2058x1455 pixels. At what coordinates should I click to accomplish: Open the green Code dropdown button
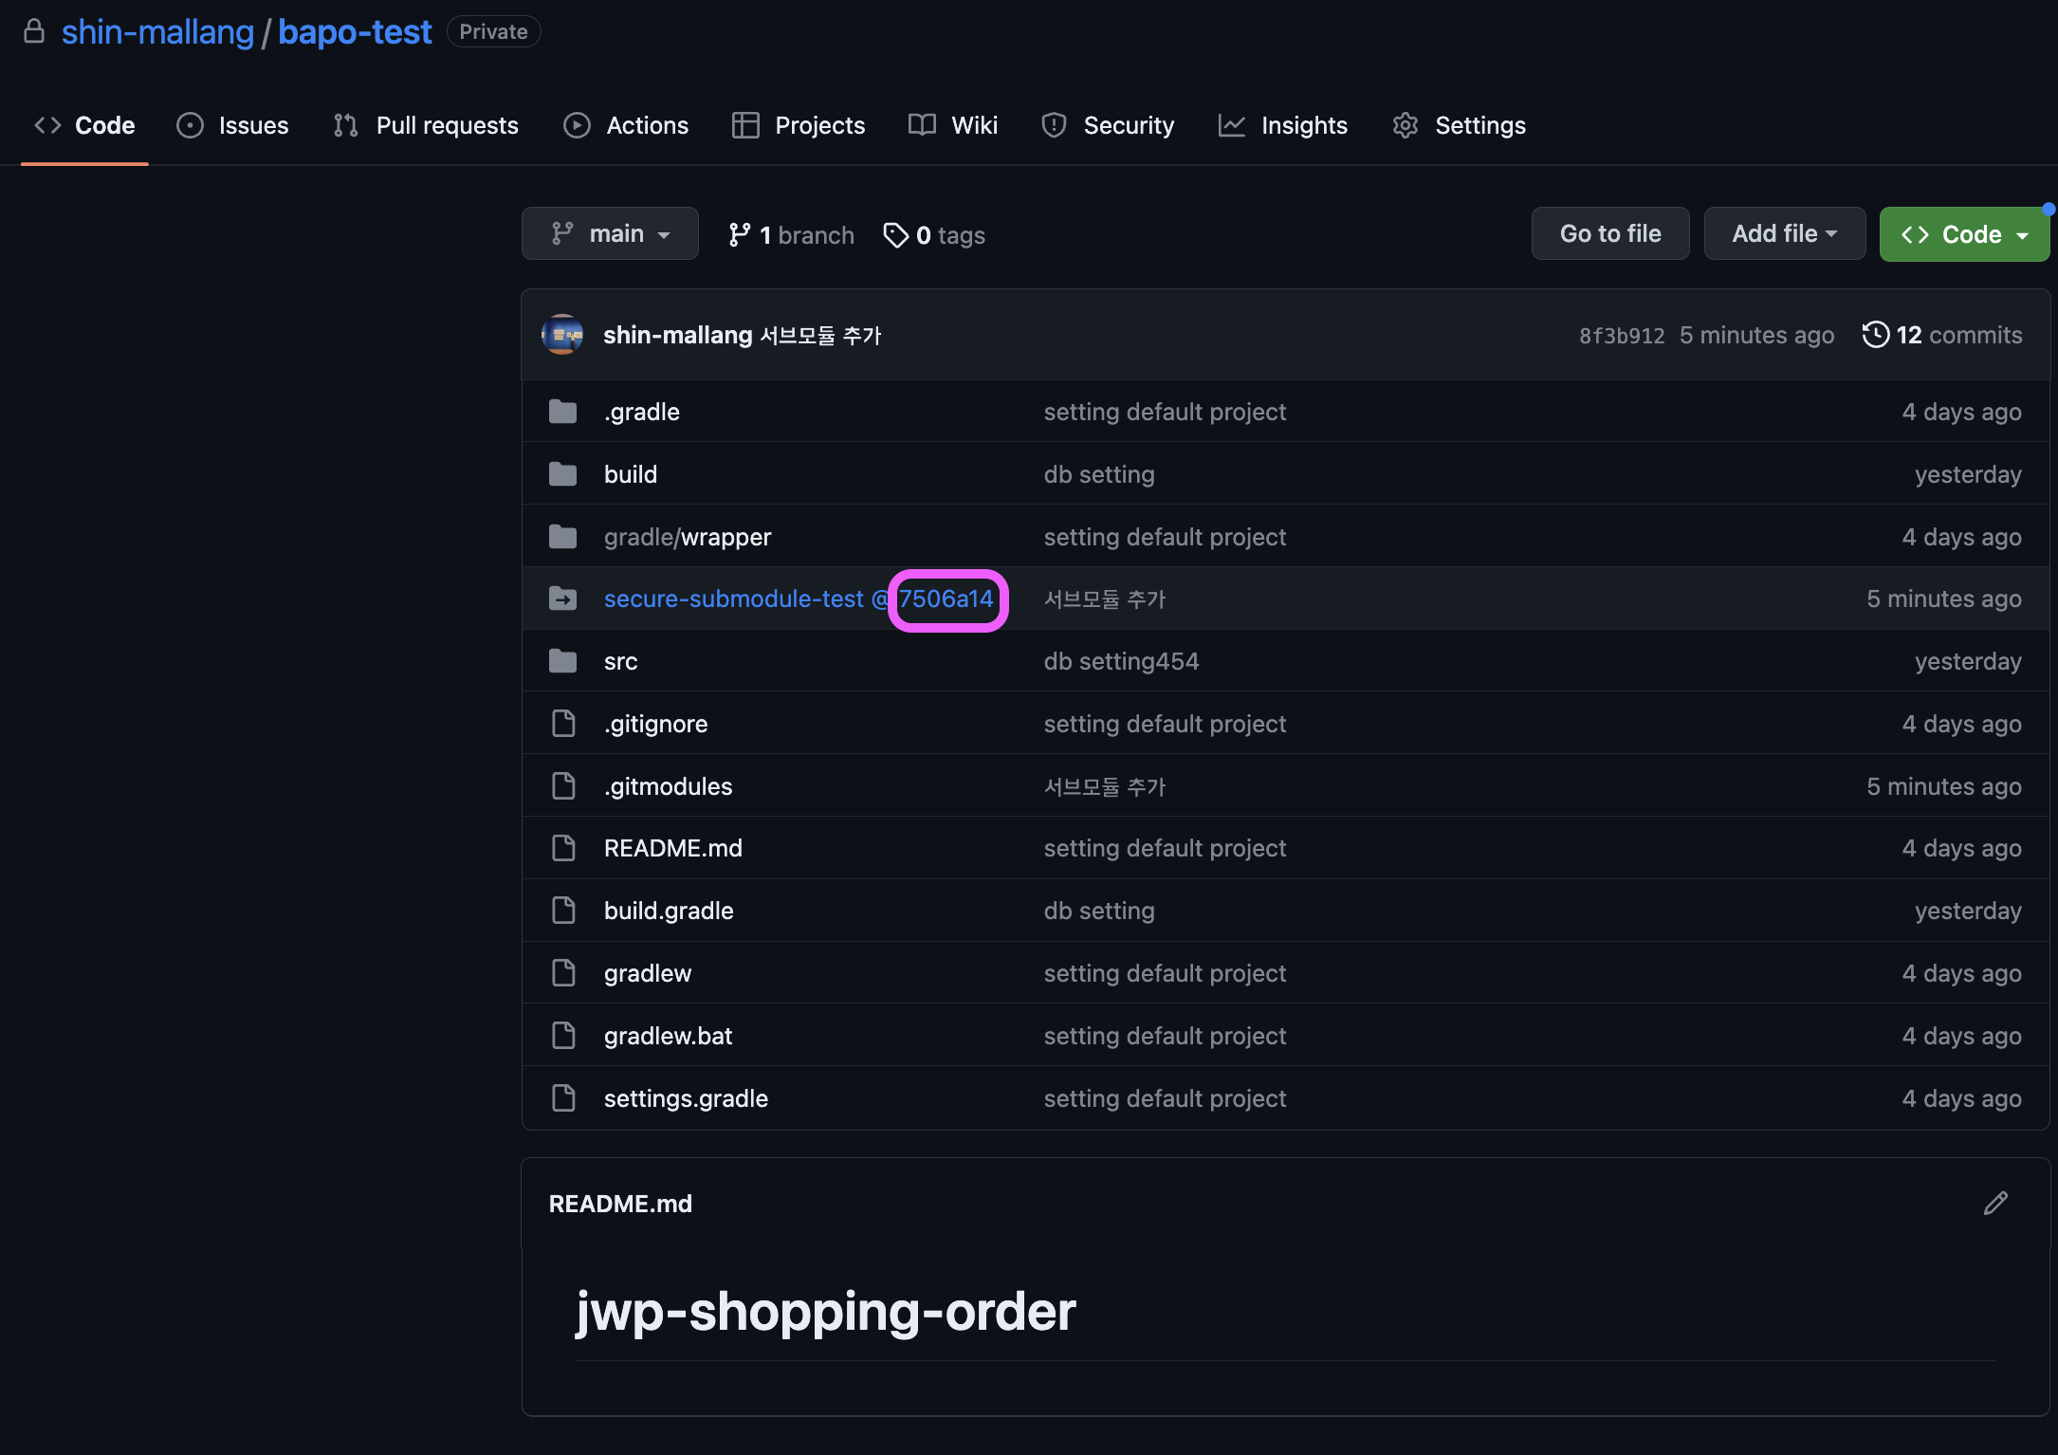1963,234
